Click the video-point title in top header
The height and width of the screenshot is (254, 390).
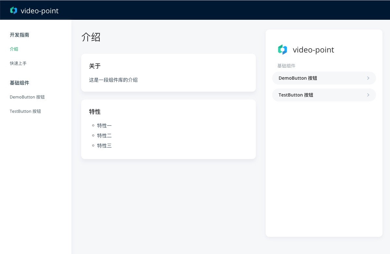tap(39, 11)
